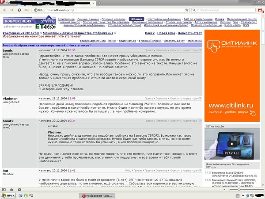265x199 pixels.
Task: Launch the third quick launch icon
Action: tap(31, 195)
